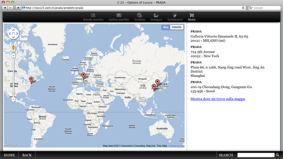The height and width of the screenshot is (159, 283).
Task: Click the Australia label on the map
Action: click(x=162, y=129)
